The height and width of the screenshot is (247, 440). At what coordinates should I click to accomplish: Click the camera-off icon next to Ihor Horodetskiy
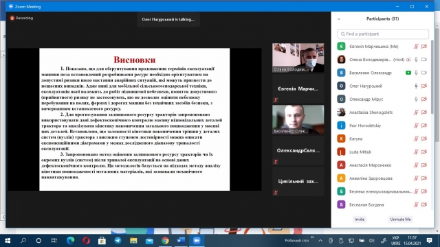point(424,126)
